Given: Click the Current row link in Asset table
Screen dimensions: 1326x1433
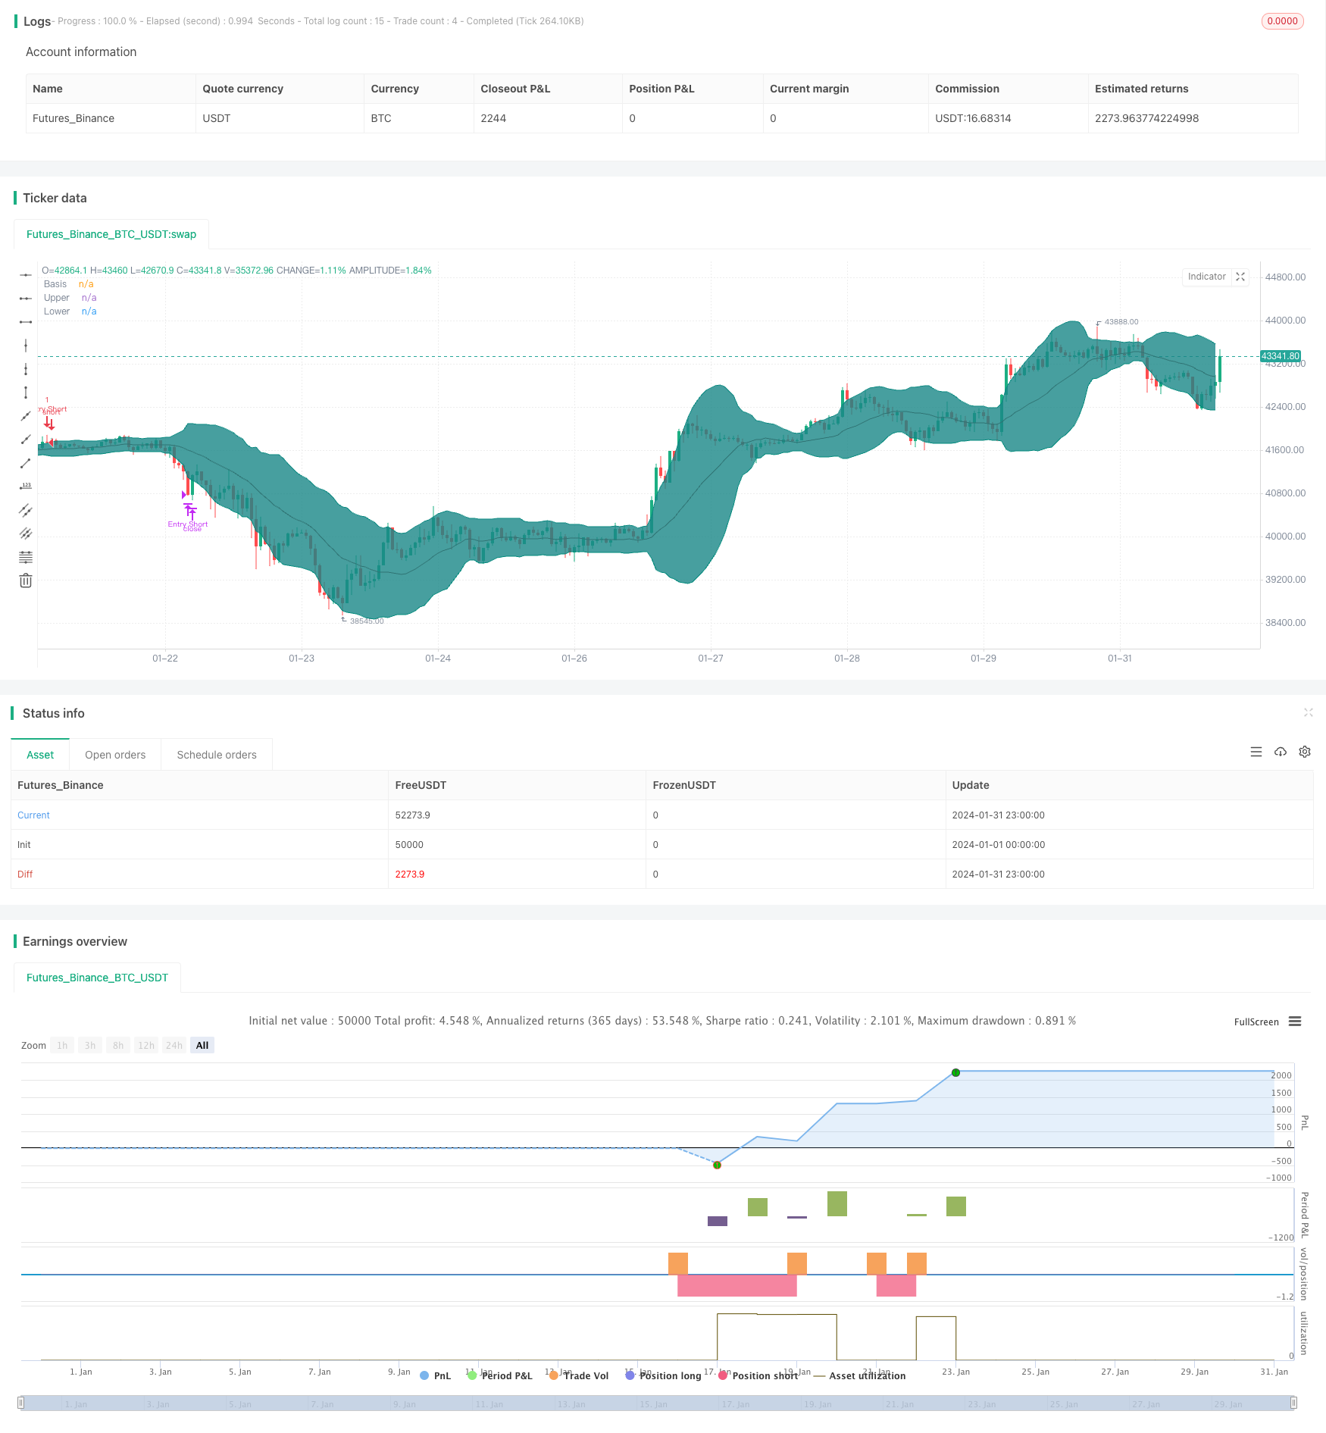Looking at the screenshot, I should click(x=33, y=815).
